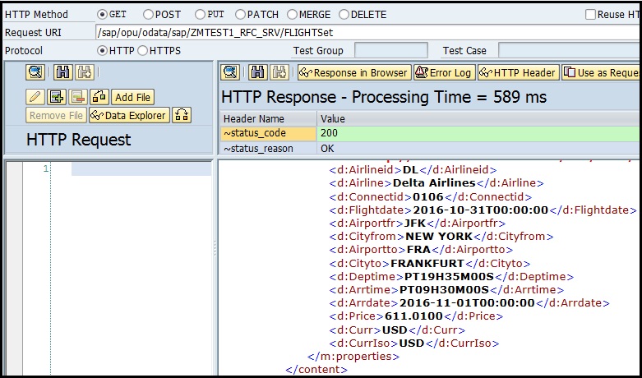642x378 pixels.
Task: Click the delete row icon with red minus
Action: click(78, 98)
